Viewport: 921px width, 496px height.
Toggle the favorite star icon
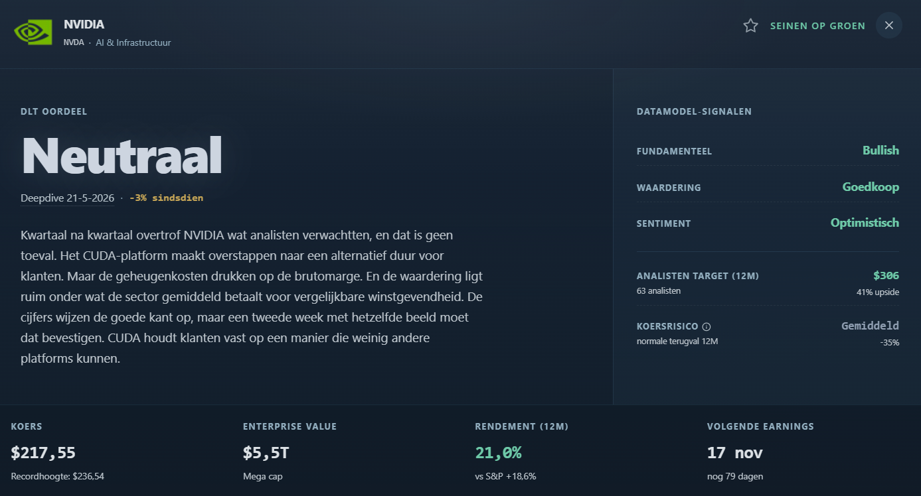(x=750, y=26)
